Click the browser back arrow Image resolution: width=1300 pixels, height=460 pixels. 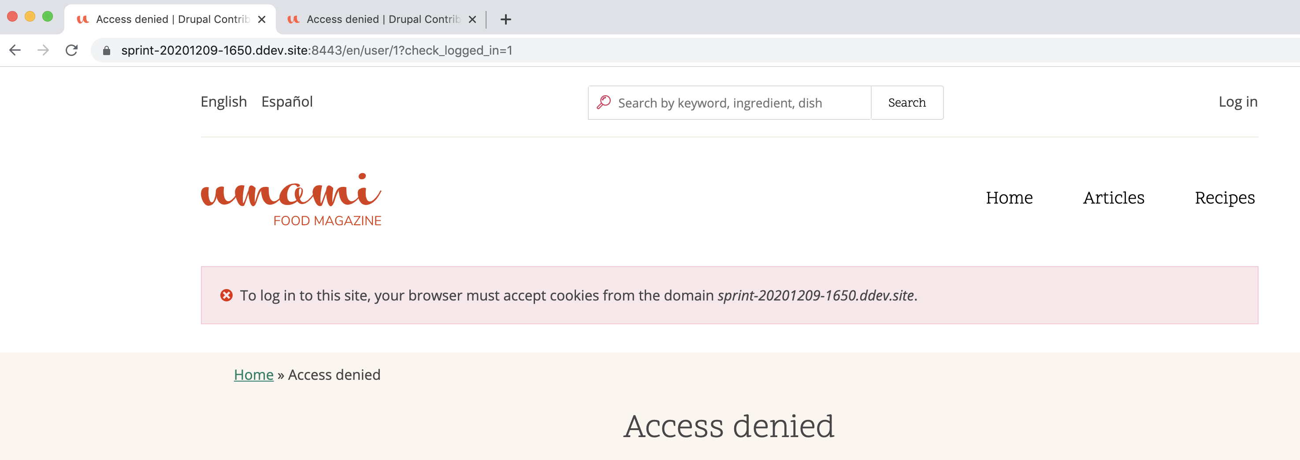(x=15, y=50)
